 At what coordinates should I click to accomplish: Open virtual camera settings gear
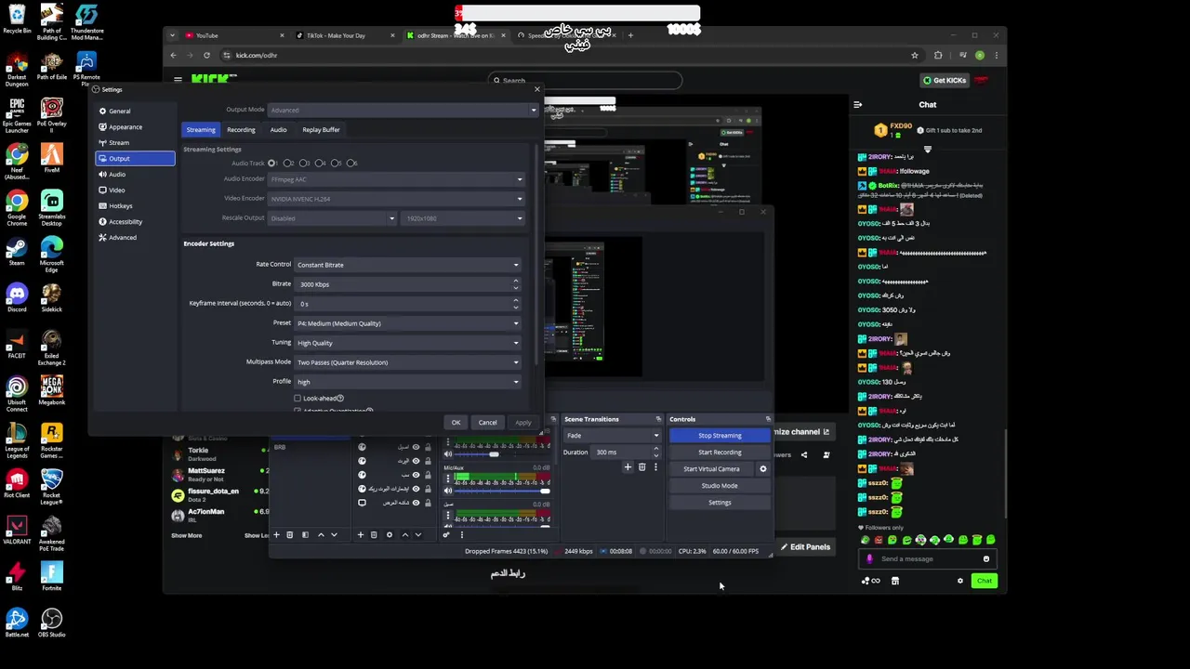click(763, 468)
